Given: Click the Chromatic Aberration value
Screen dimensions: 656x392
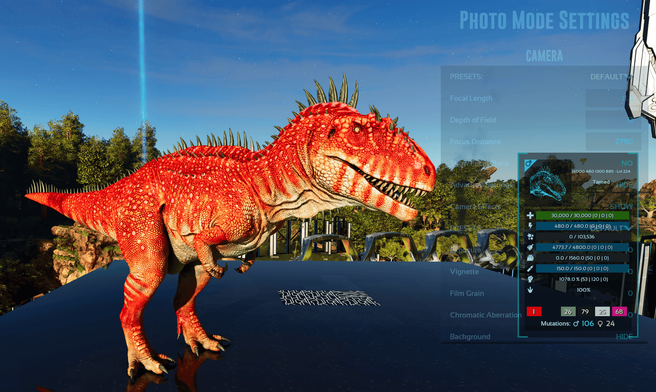Looking at the screenshot, I should (x=630, y=315).
